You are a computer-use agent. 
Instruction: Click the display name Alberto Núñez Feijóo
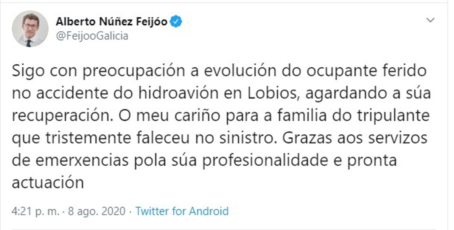click(111, 22)
